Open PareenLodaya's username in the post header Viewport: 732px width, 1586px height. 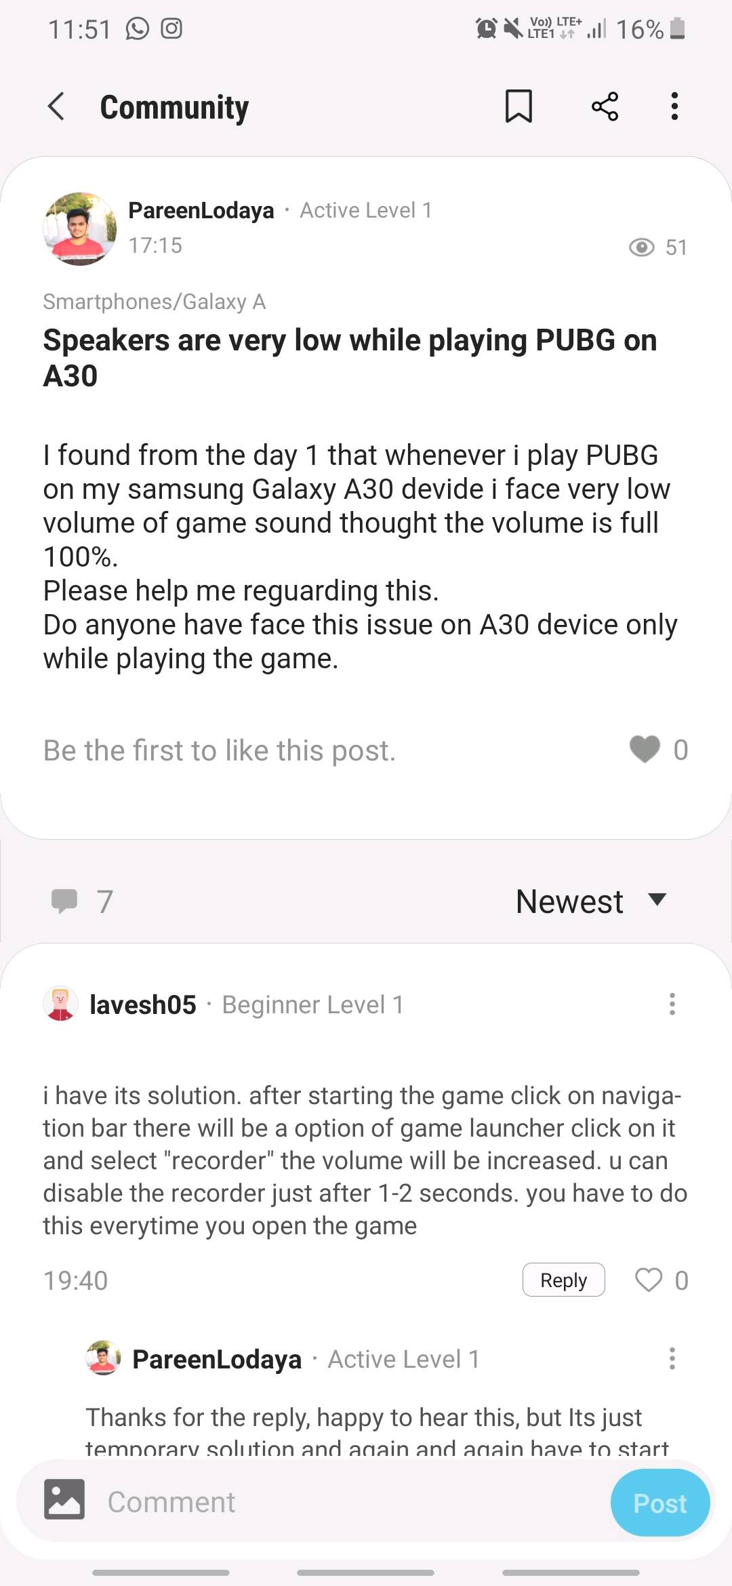click(201, 210)
